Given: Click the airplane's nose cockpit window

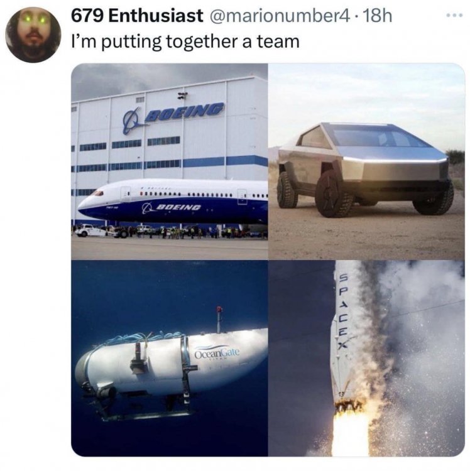Looking at the screenshot, I should pyautogui.click(x=98, y=193).
